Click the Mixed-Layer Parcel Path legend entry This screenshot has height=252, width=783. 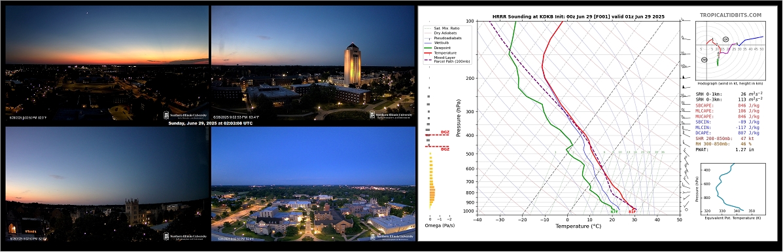pyautogui.click(x=449, y=59)
